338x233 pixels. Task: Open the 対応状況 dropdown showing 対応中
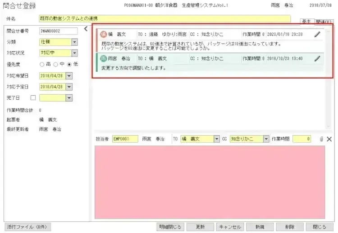click(74, 53)
